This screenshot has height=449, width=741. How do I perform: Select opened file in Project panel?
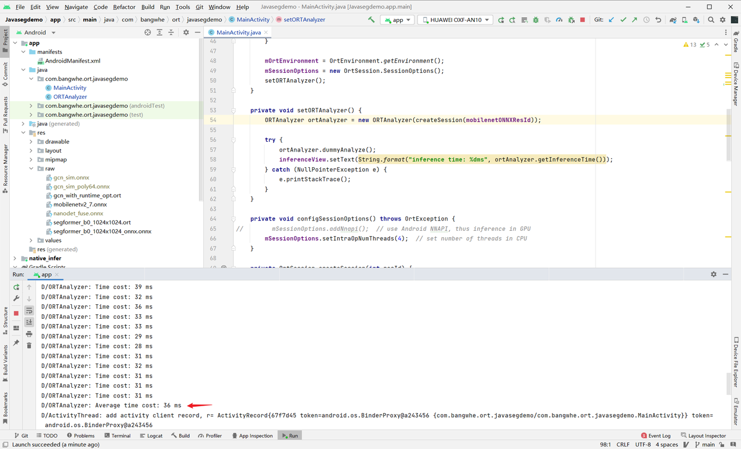(x=148, y=32)
